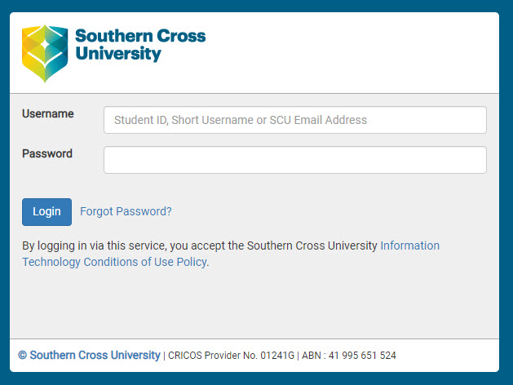Click the Student ID placeholder text in Username
The width and height of the screenshot is (513, 385).
[x=241, y=120]
